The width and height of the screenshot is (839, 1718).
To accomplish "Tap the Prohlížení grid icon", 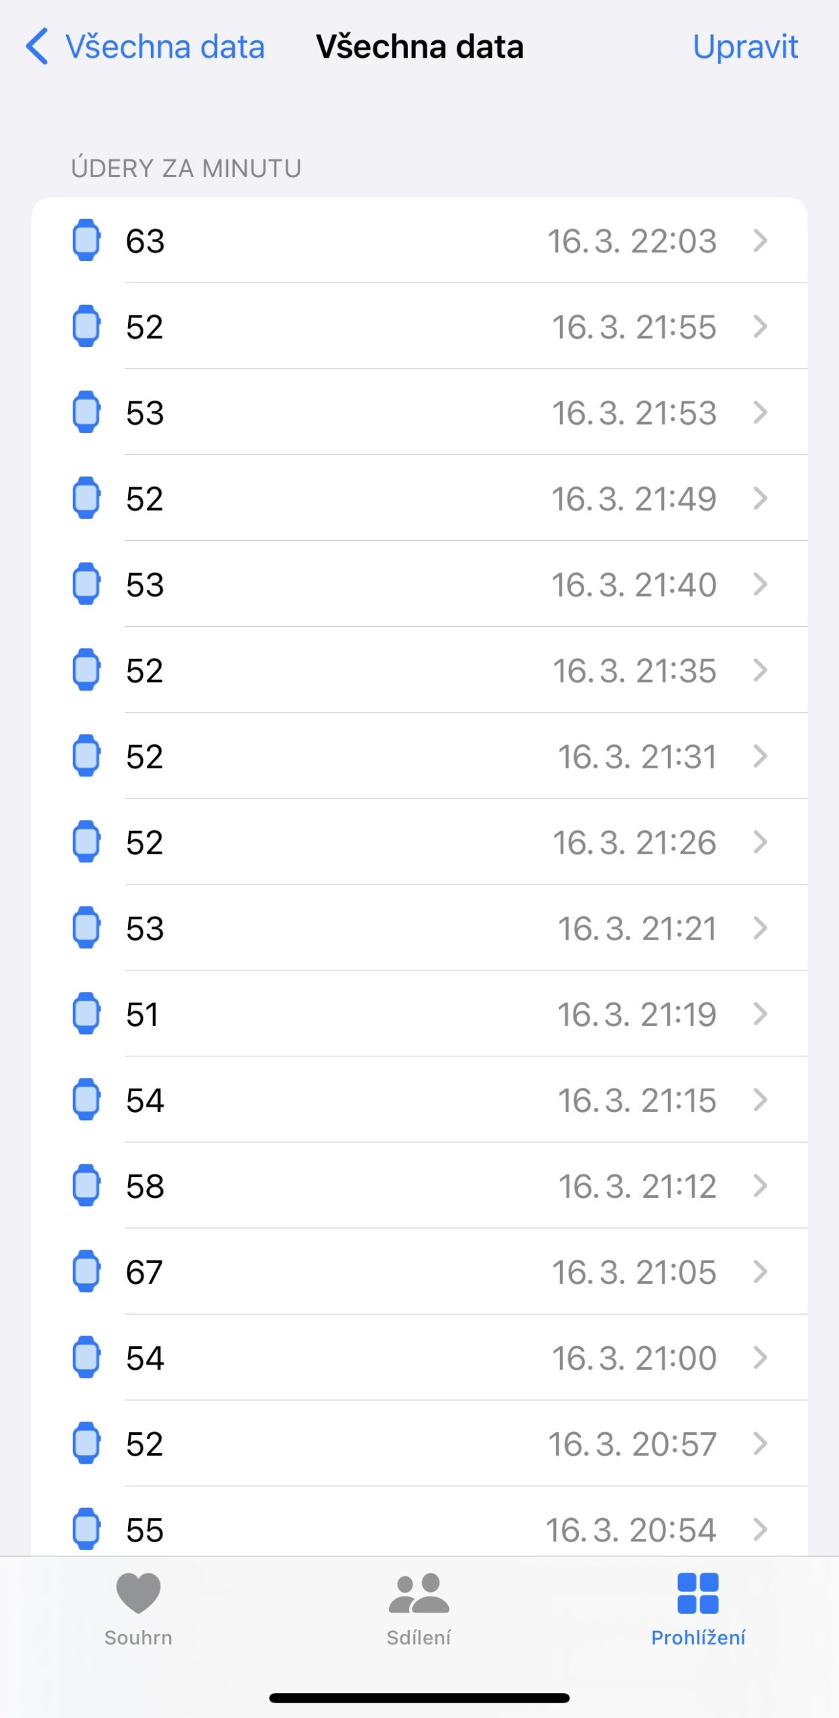I will point(698,1592).
